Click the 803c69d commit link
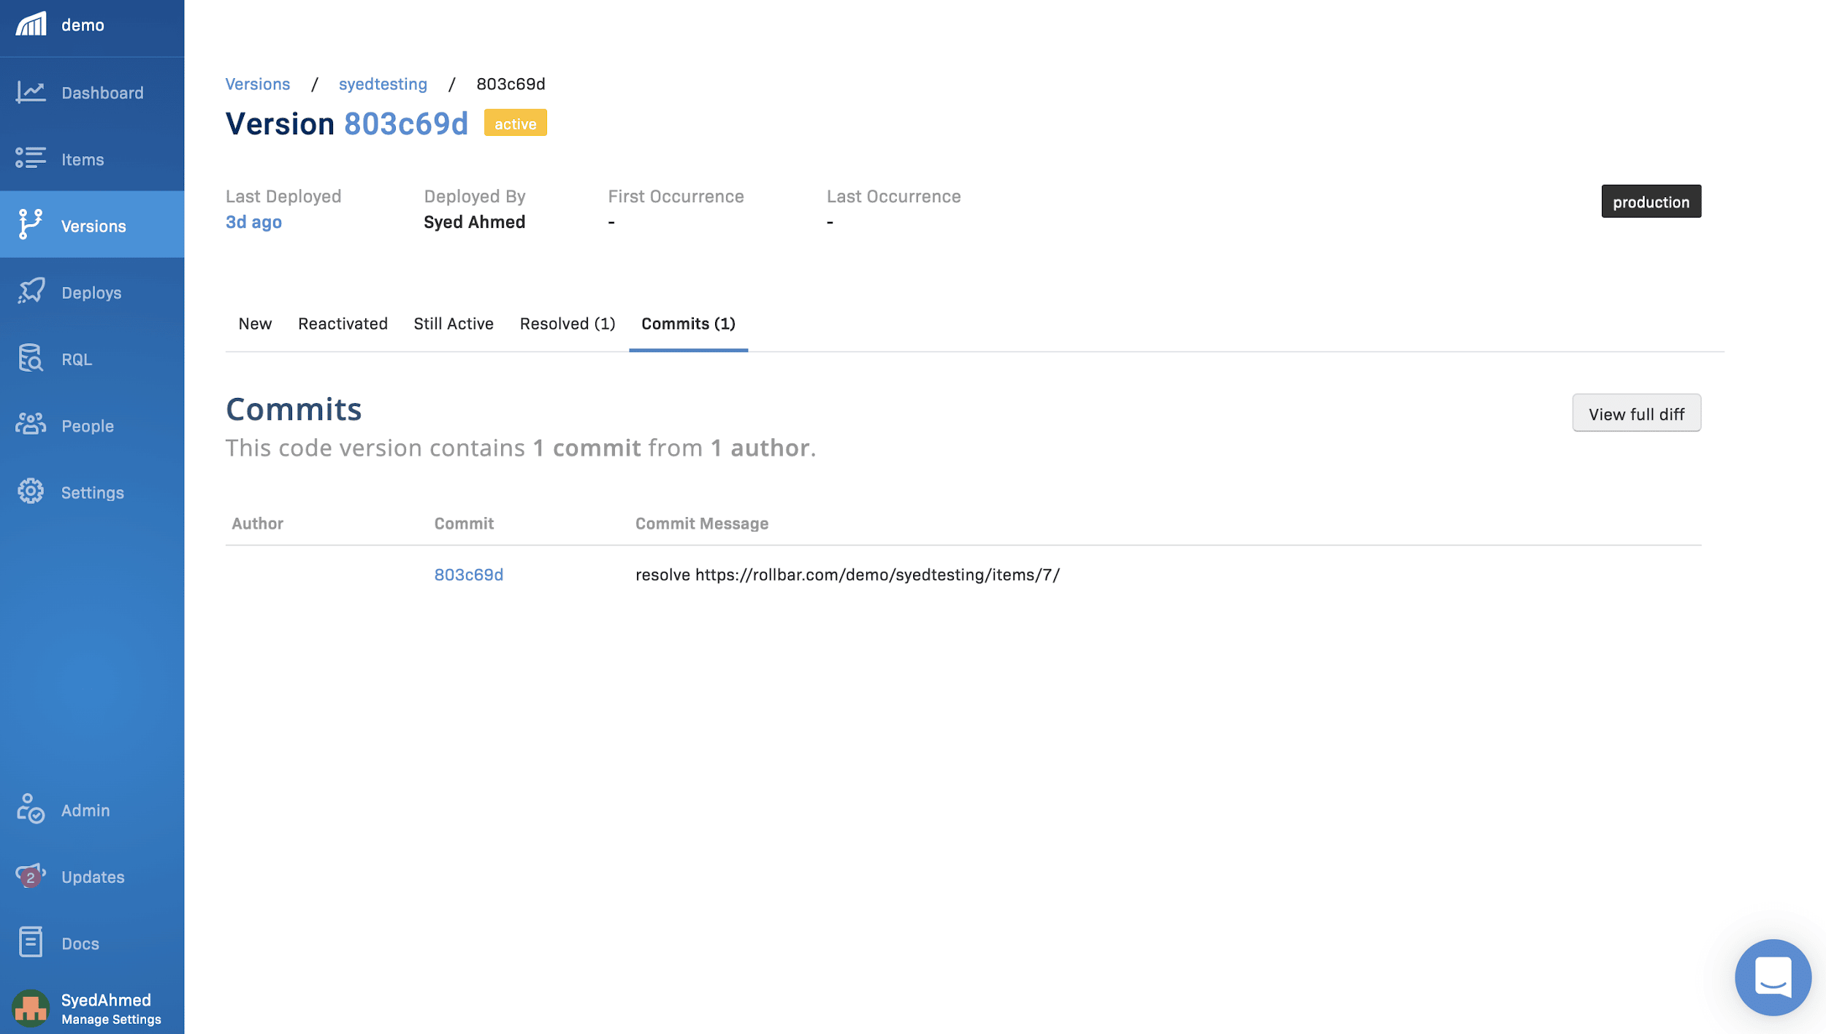The height and width of the screenshot is (1034, 1826). tap(467, 572)
